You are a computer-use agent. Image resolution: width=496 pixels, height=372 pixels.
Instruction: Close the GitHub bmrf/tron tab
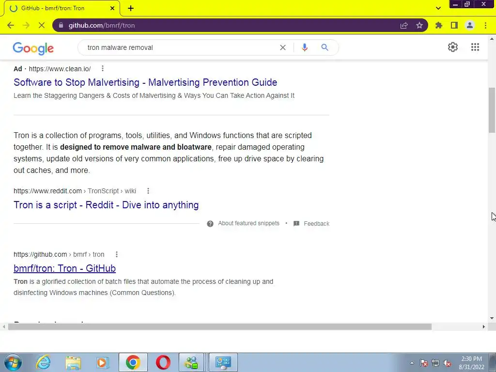point(112,8)
